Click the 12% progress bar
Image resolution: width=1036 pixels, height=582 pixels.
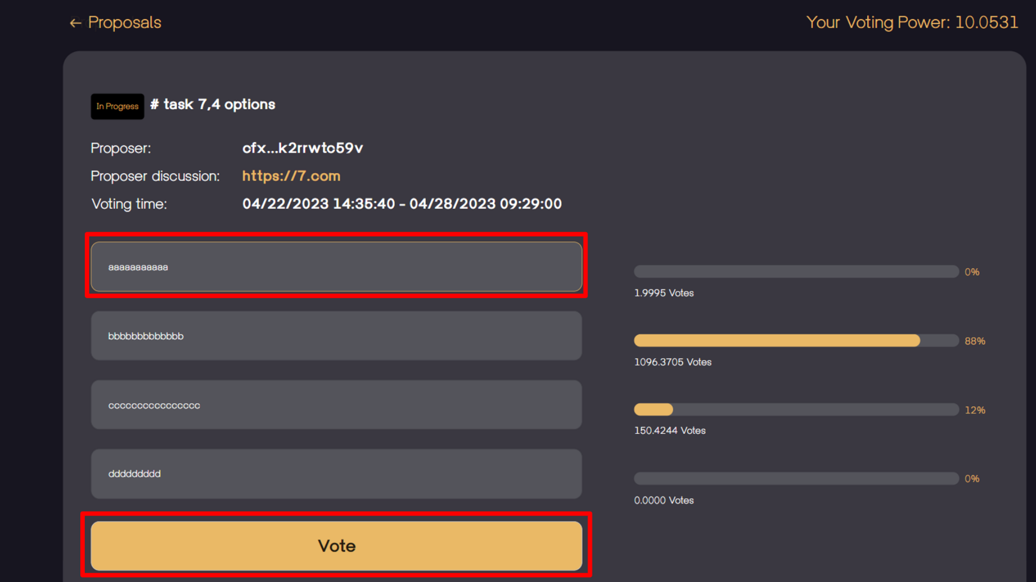coord(796,410)
